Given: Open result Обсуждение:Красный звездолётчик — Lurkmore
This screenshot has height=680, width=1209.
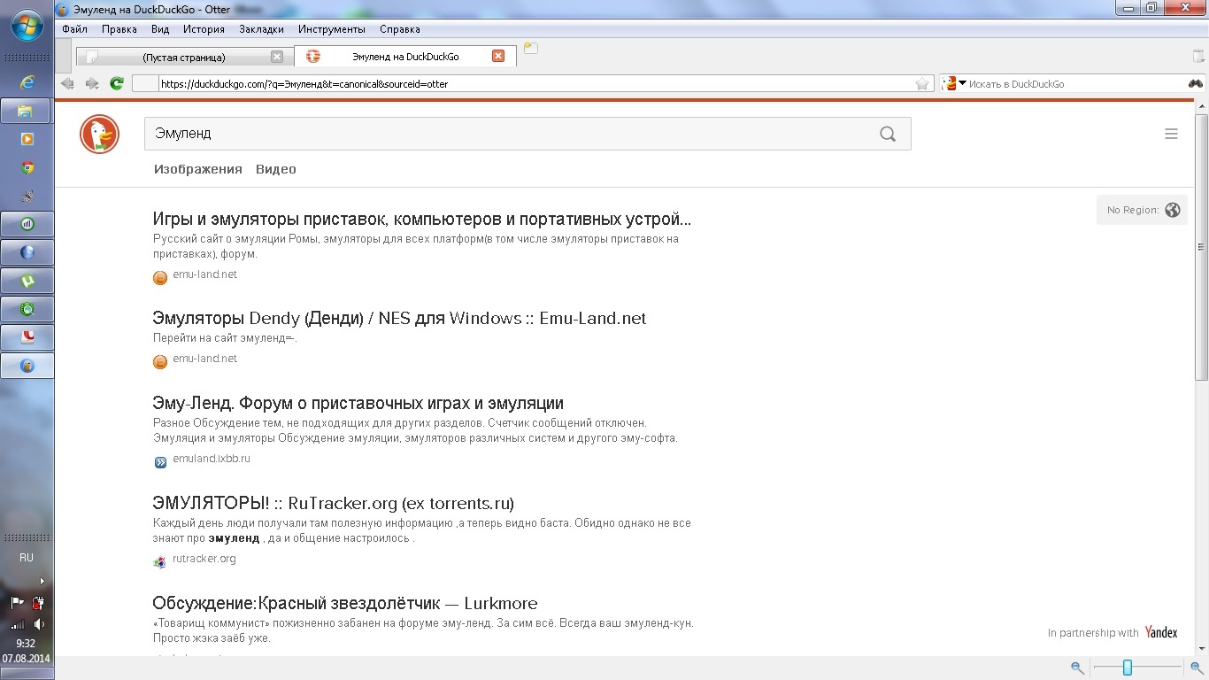Looking at the screenshot, I should (344, 603).
